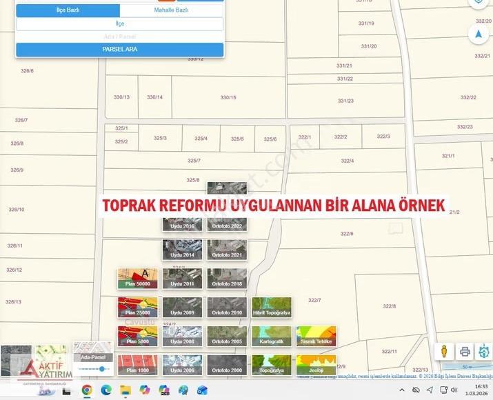
Task: Open the network tray icon
Action: (x=443, y=390)
